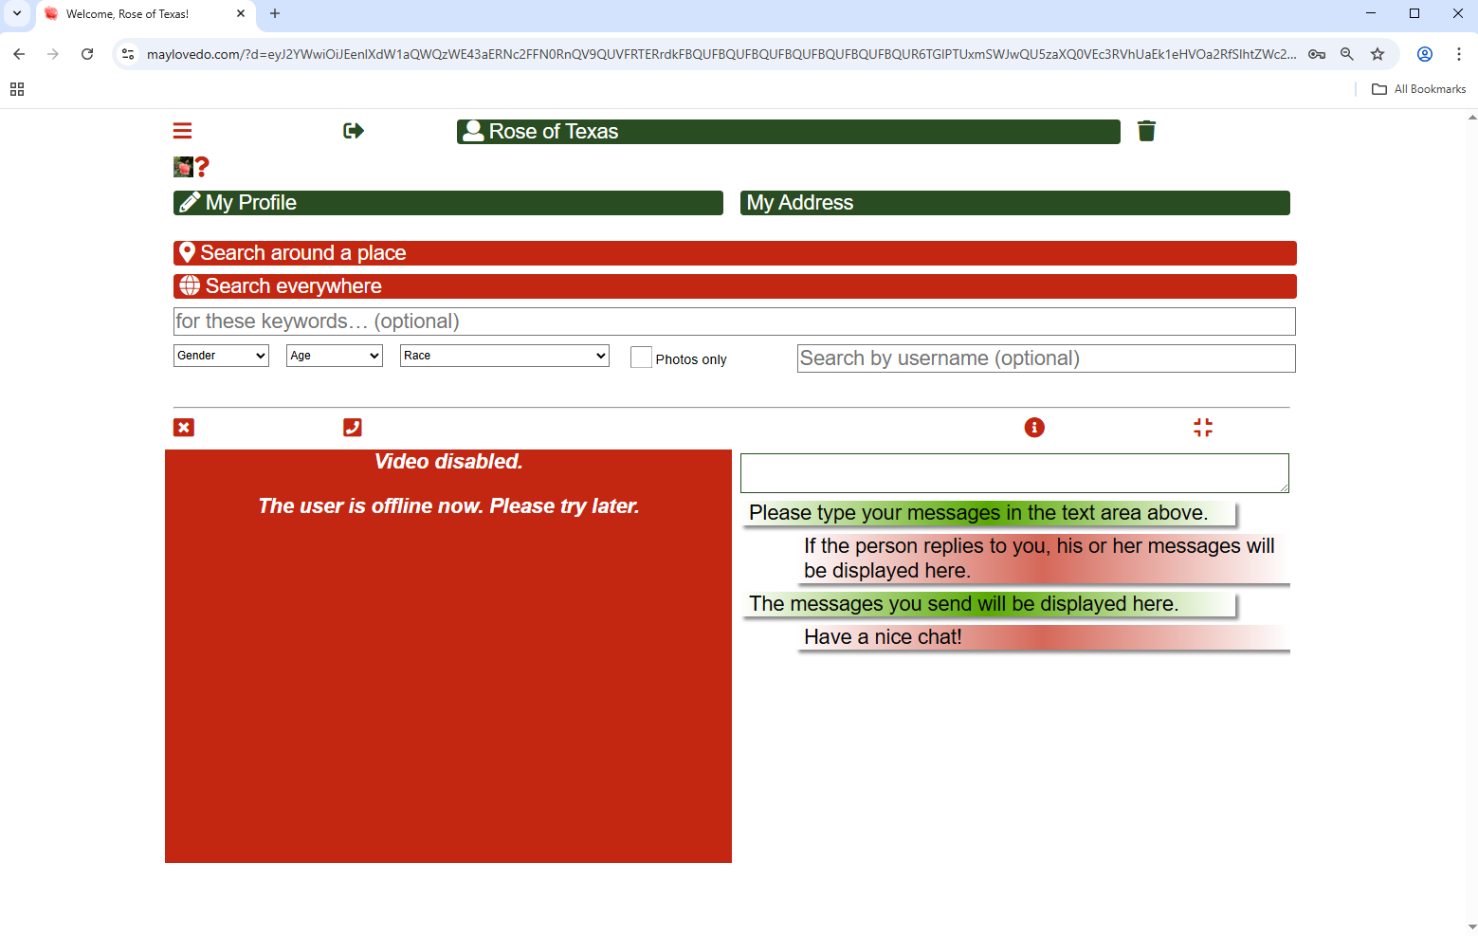The width and height of the screenshot is (1478, 936).
Task: Open the Rose of Texas user bar
Action: (x=788, y=132)
